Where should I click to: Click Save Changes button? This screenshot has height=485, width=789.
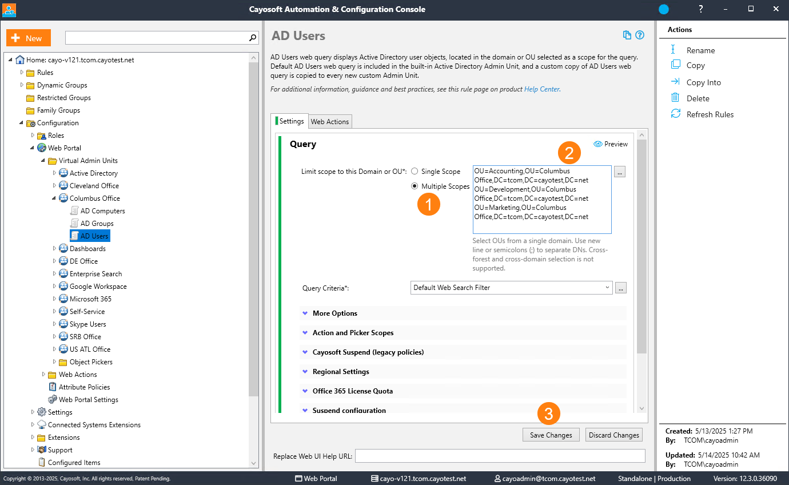pos(551,435)
